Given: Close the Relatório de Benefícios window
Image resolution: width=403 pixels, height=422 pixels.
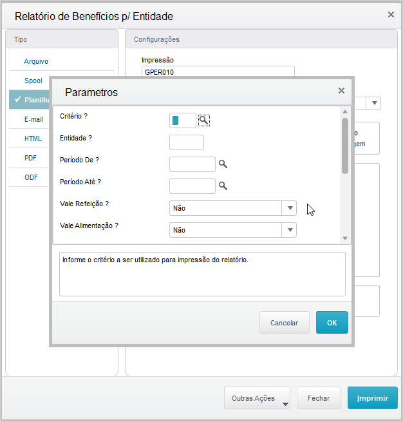Looking at the screenshot, I should tap(391, 15).
